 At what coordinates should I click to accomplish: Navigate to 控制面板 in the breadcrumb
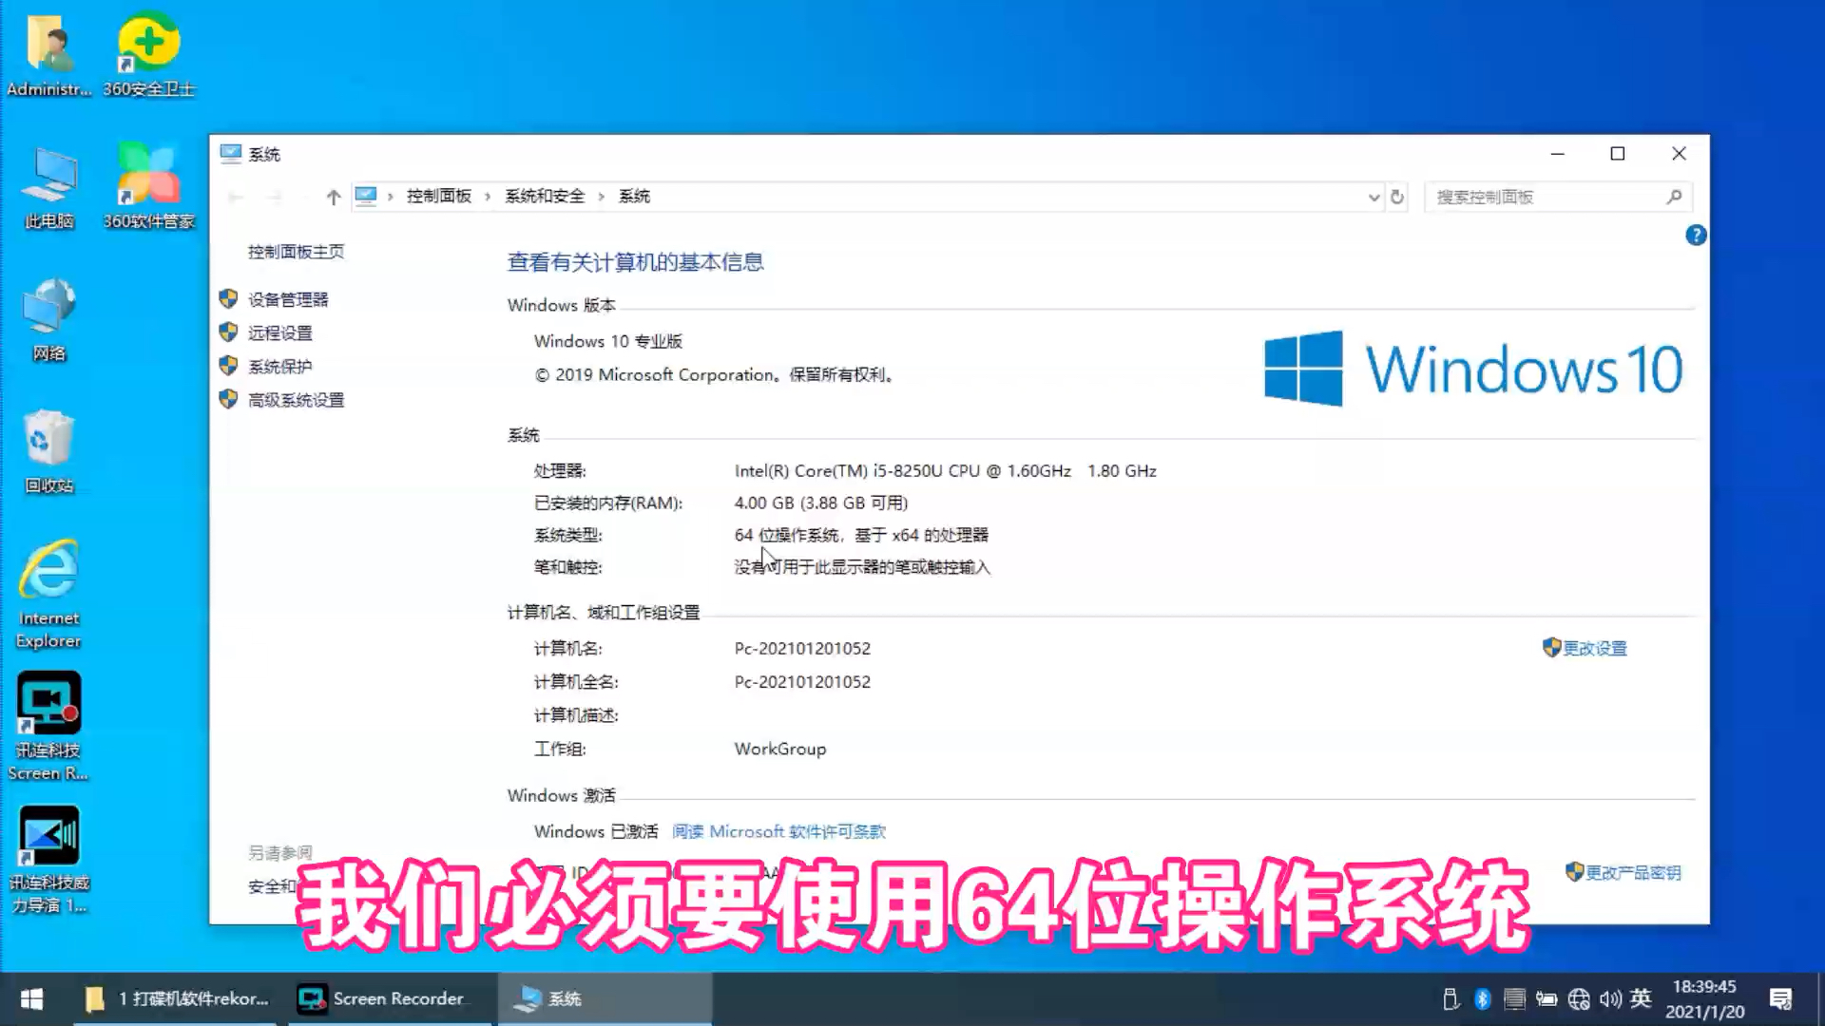438,197
